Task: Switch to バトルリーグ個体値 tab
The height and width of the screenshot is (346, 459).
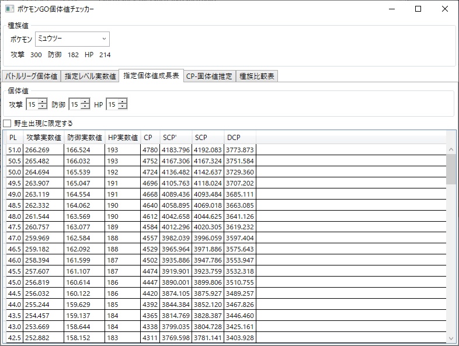Action: (32, 76)
